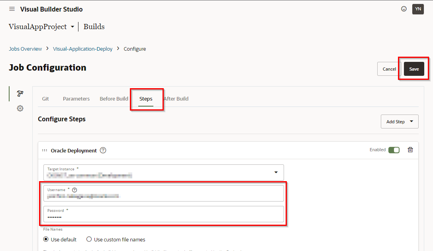Image resolution: width=433 pixels, height=251 pixels.
Task: Open the Before Build tab
Action: click(x=114, y=99)
